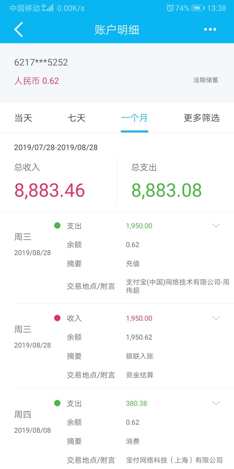Open the three-dot more options menu
The height and width of the screenshot is (469, 234).
pyautogui.click(x=210, y=30)
